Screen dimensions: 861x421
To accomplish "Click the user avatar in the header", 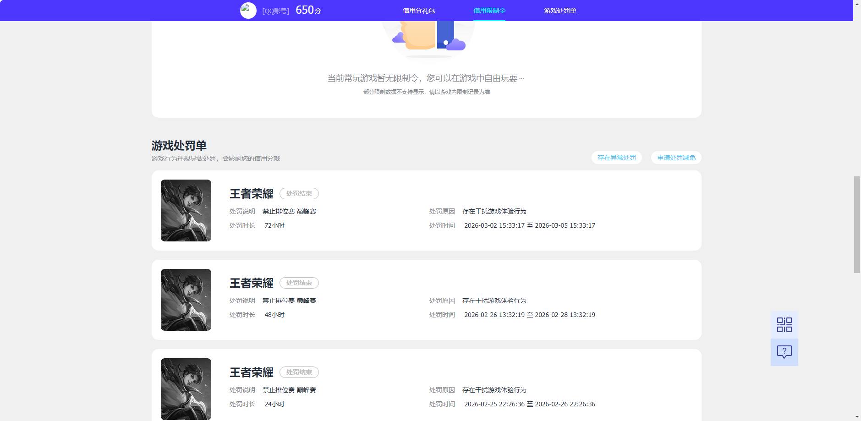I will click(248, 11).
